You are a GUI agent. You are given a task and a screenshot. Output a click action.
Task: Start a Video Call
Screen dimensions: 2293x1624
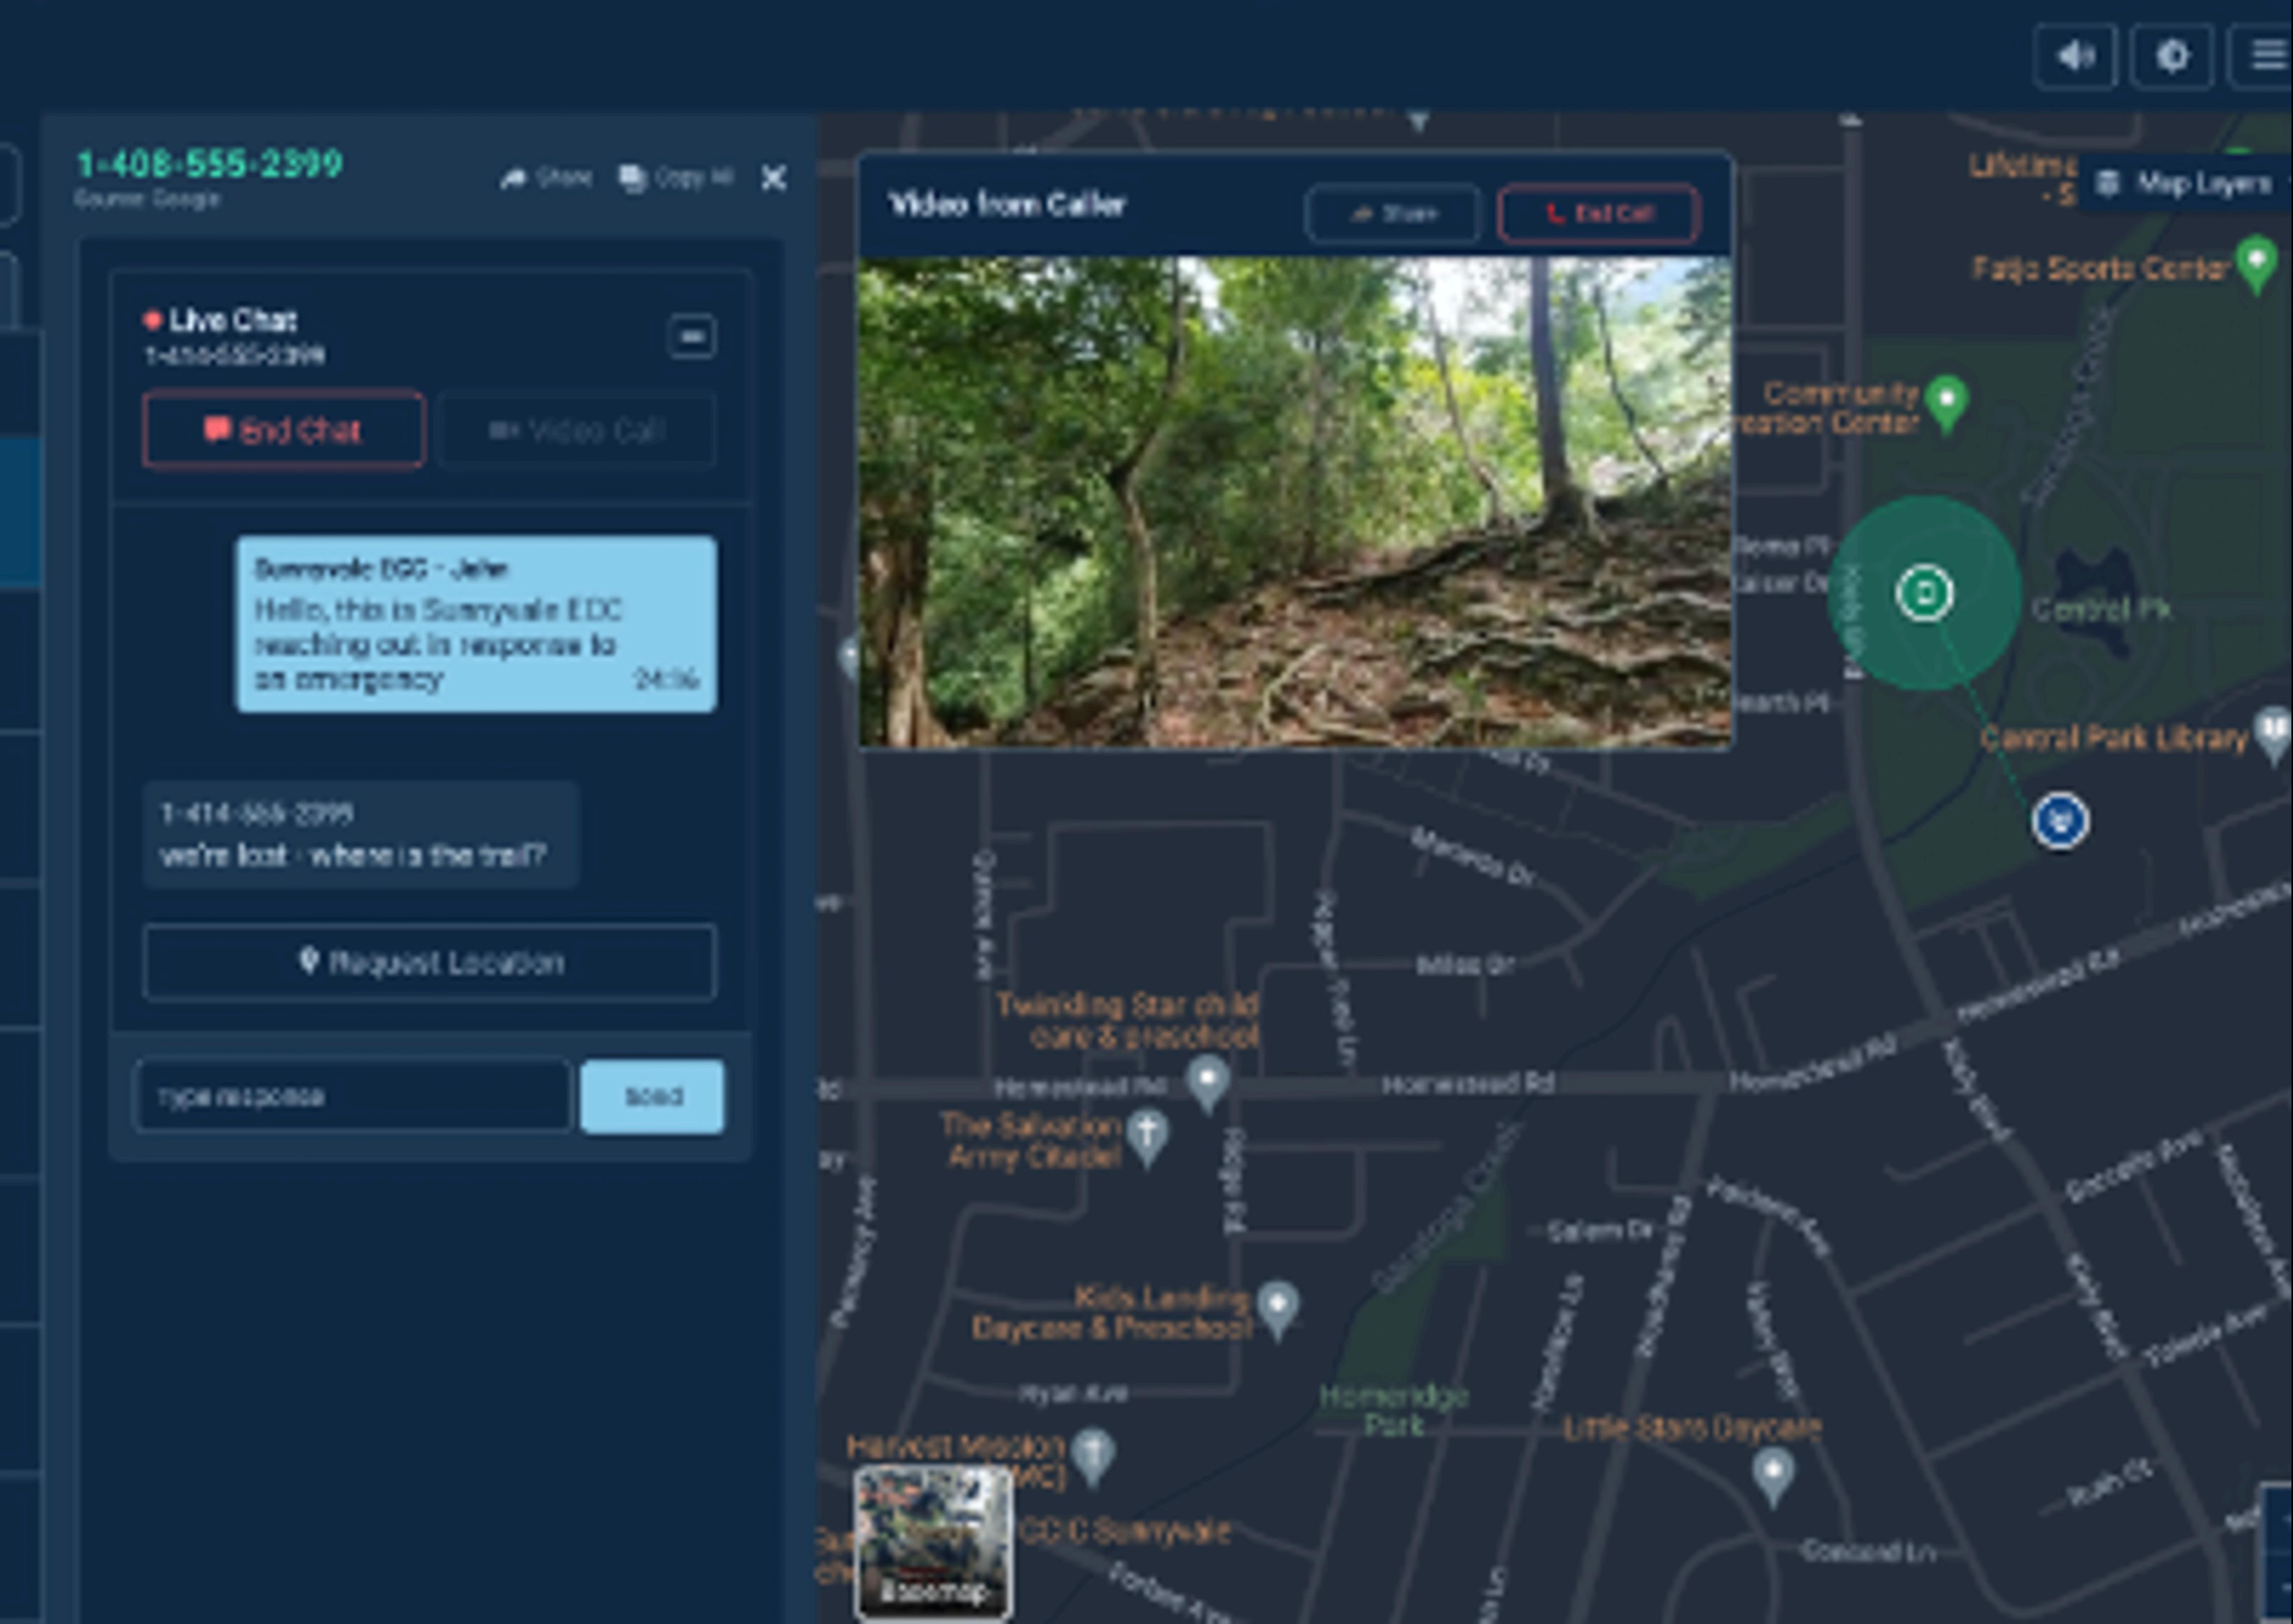coord(576,431)
